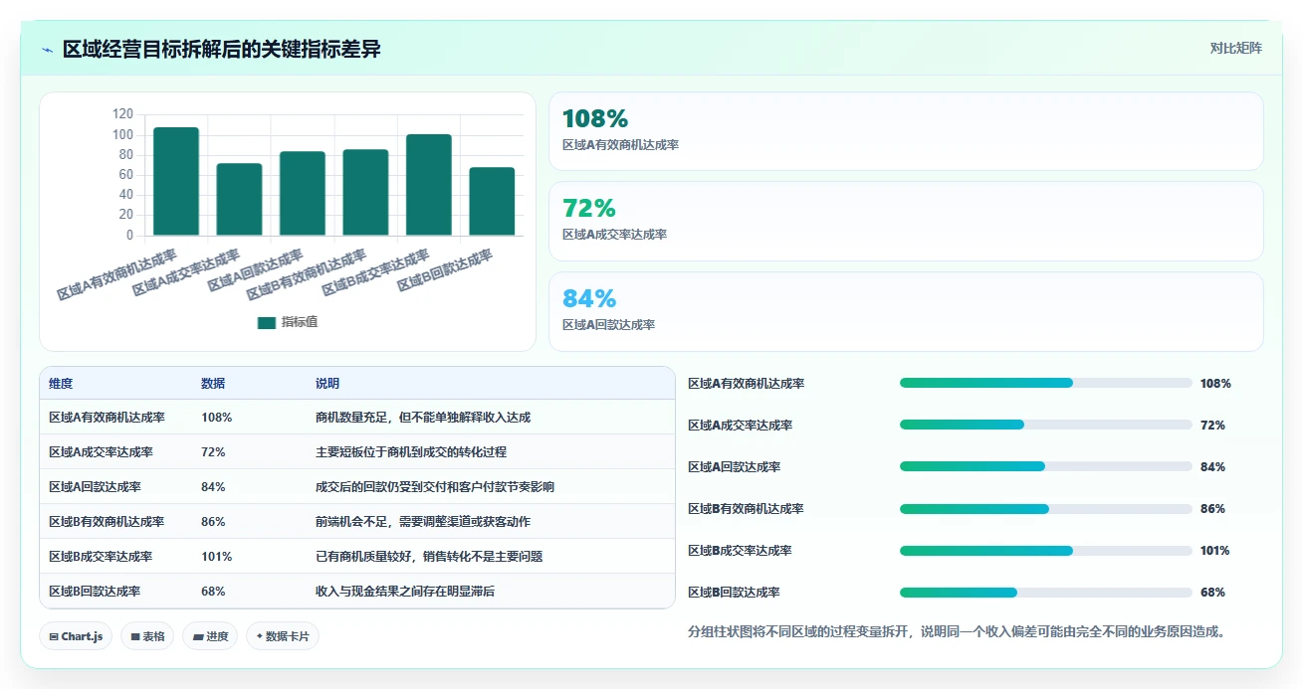
Task: Select the 区域A有效商机达成率 table row label
Action: (x=107, y=418)
